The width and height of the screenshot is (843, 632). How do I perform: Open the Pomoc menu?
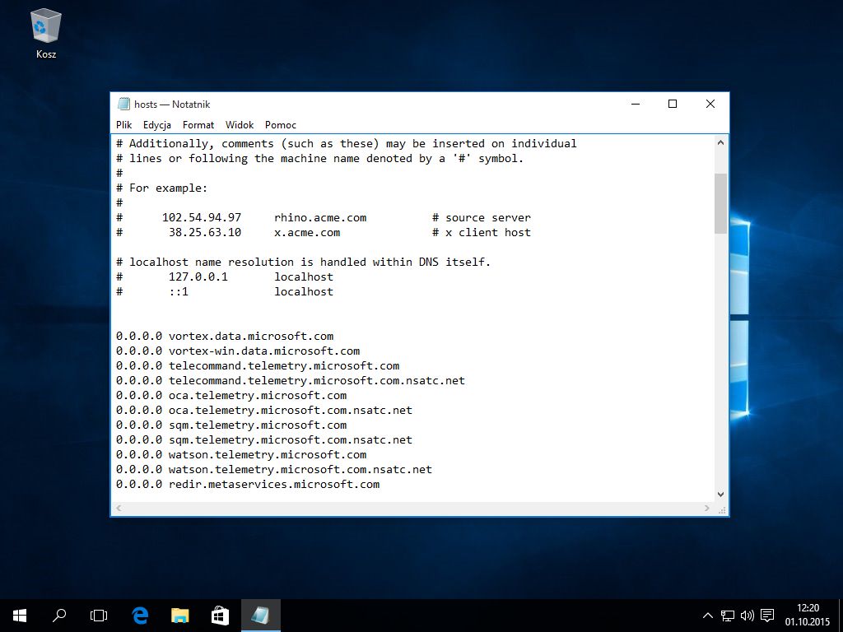click(281, 125)
